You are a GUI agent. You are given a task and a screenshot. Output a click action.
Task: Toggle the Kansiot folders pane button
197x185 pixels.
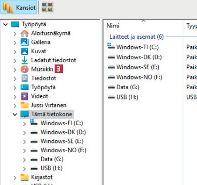pos(19,7)
